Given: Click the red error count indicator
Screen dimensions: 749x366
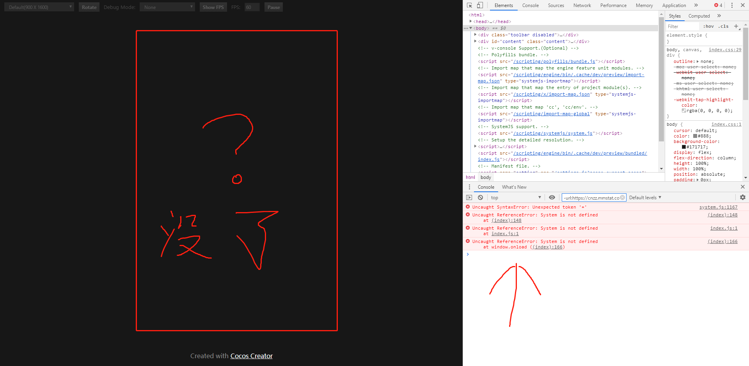Looking at the screenshot, I should 718,5.
